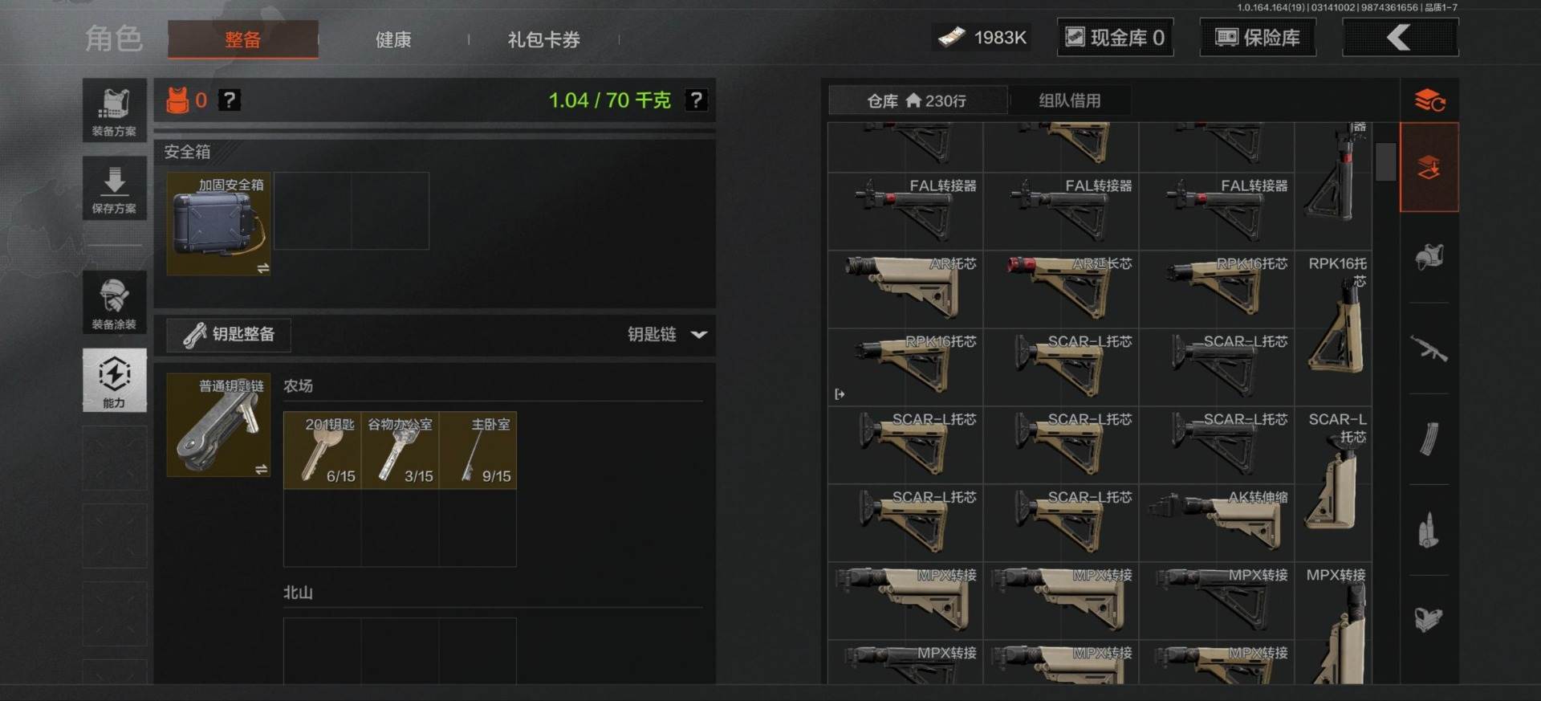Click the 钥匙整备 button
1541x701 pixels.
coord(229,334)
